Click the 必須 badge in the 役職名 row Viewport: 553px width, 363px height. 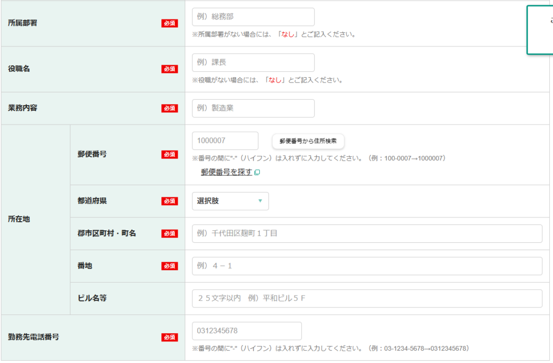[x=169, y=69]
